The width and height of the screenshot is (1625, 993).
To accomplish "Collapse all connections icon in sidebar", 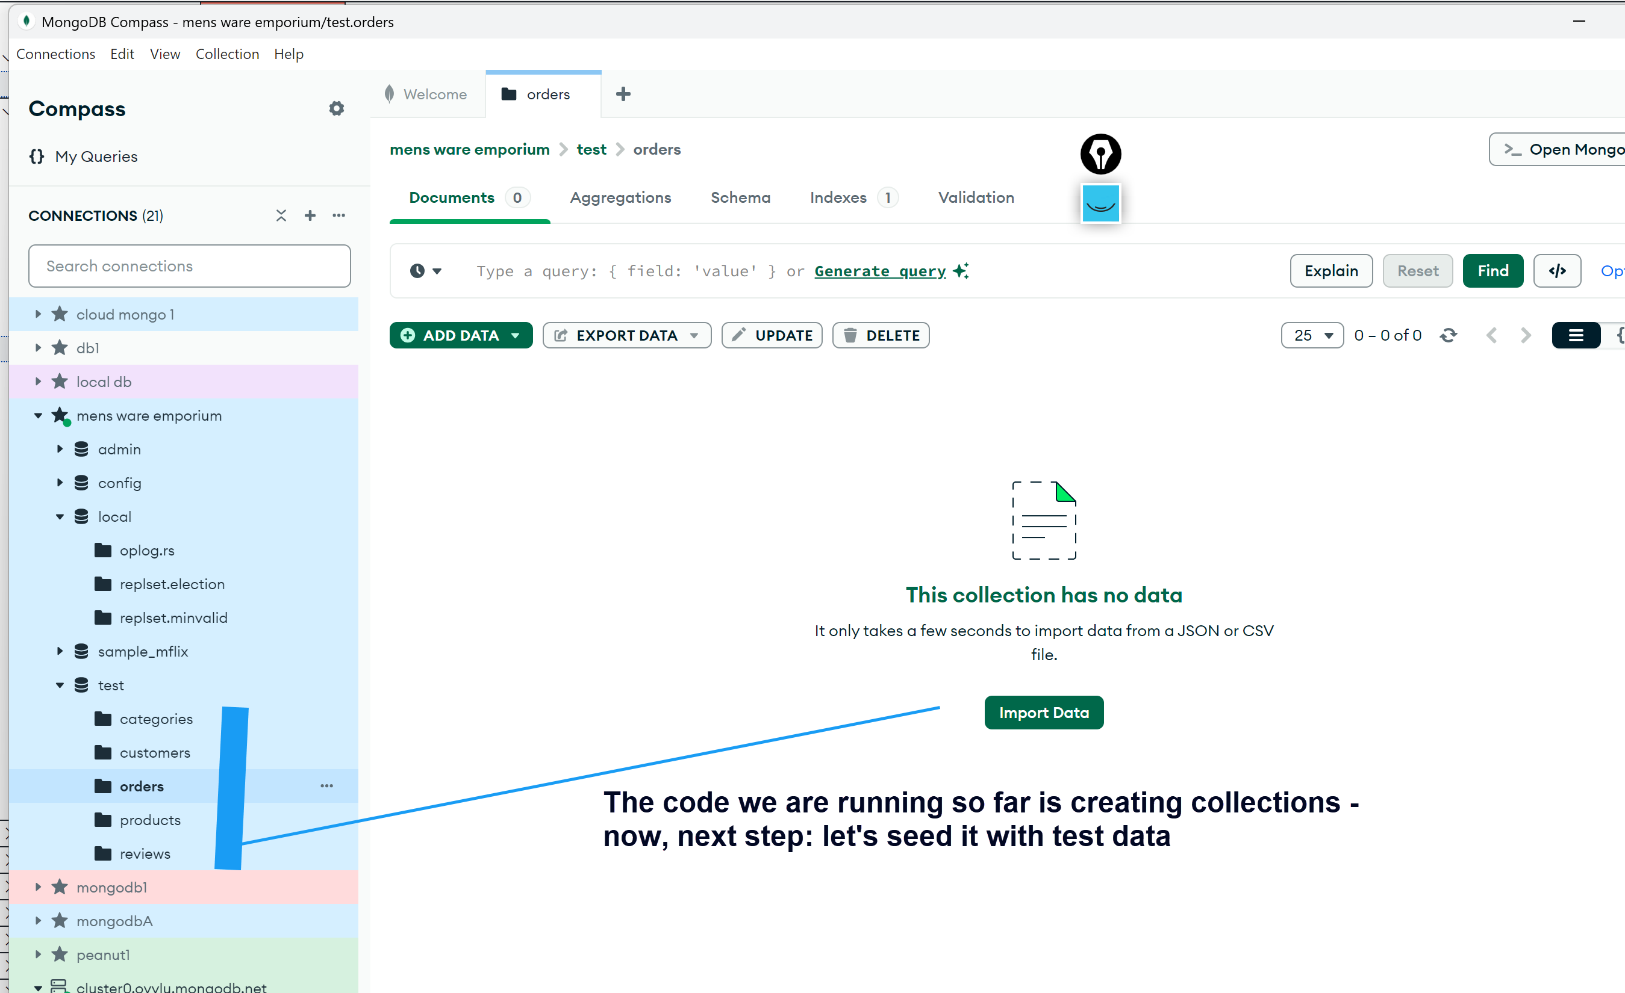I will (281, 215).
